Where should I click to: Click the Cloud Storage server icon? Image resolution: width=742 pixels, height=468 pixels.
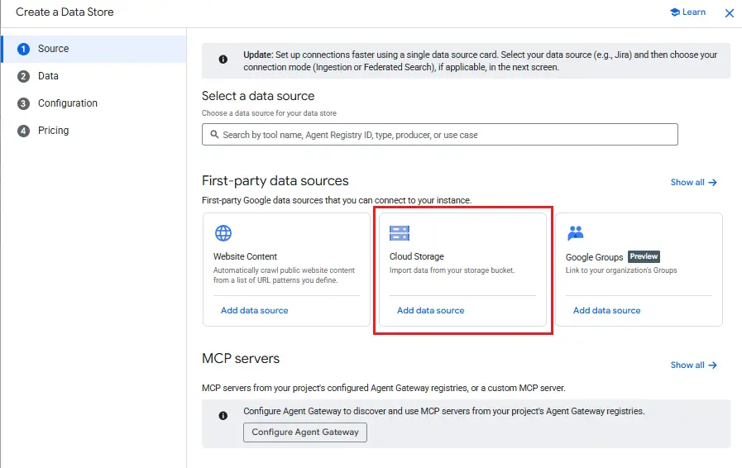point(400,233)
